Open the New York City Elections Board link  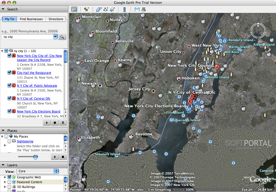pos(39,111)
